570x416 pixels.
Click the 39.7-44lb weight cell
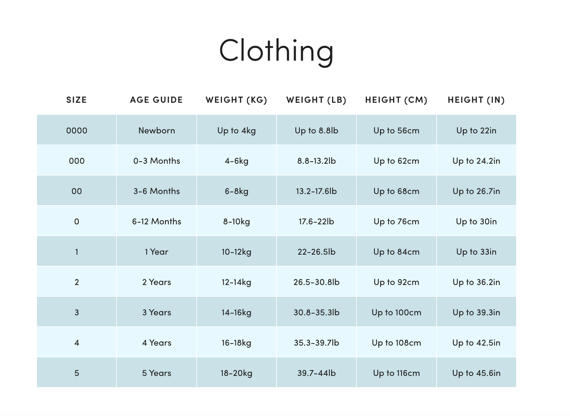(316, 373)
